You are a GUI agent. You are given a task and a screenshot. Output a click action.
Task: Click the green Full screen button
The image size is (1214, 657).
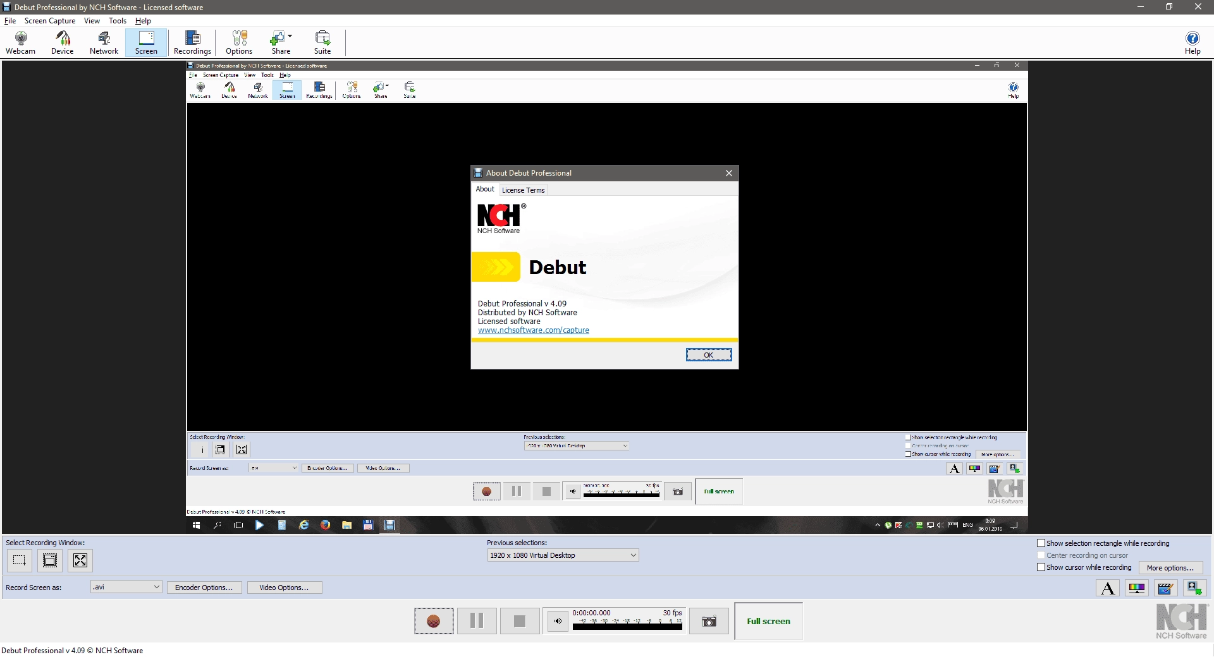[x=768, y=622]
